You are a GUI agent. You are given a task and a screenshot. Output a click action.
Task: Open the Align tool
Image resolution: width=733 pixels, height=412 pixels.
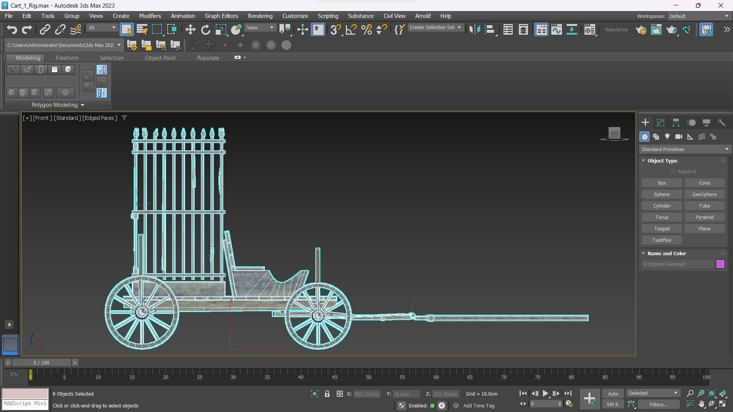490,30
